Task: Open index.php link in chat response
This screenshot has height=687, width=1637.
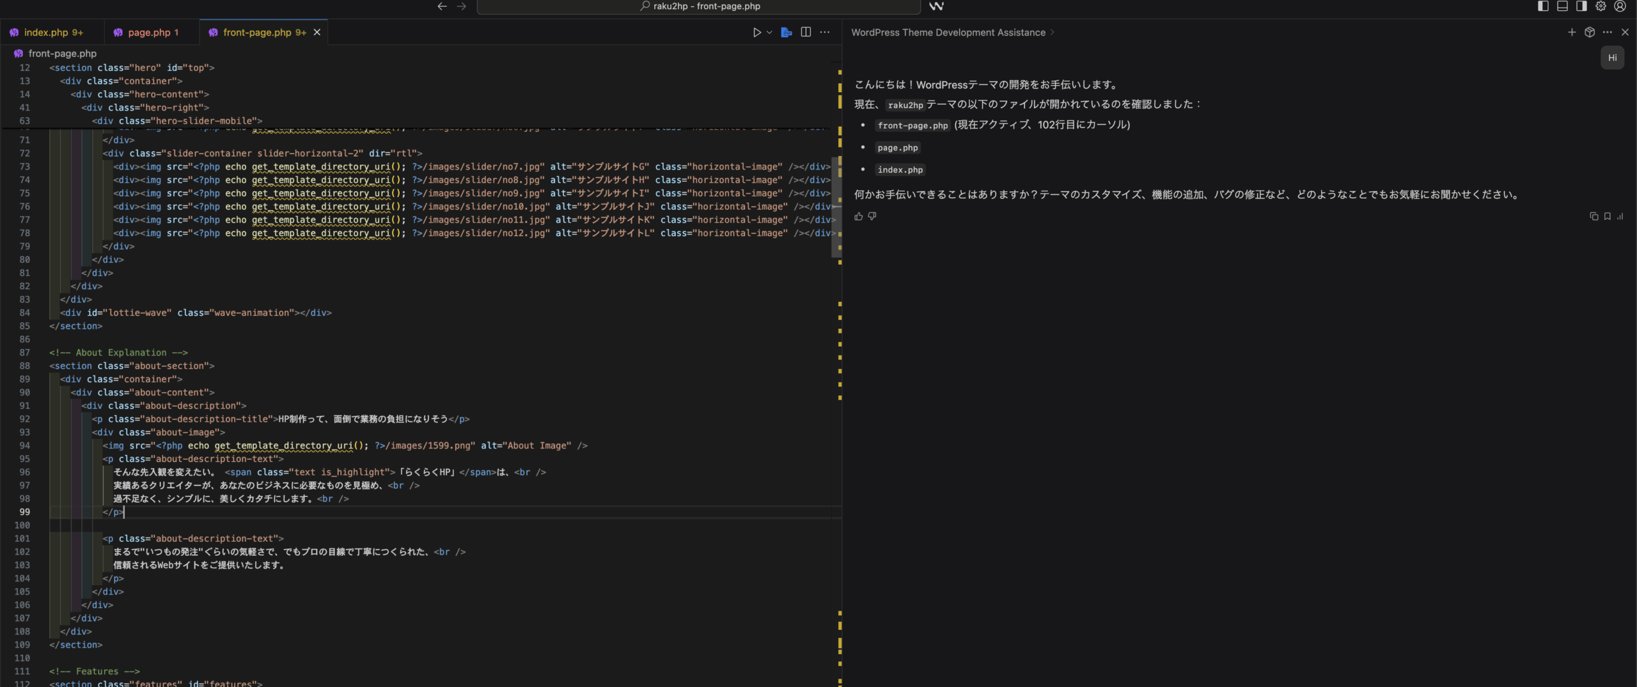Action: pyautogui.click(x=900, y=170)
